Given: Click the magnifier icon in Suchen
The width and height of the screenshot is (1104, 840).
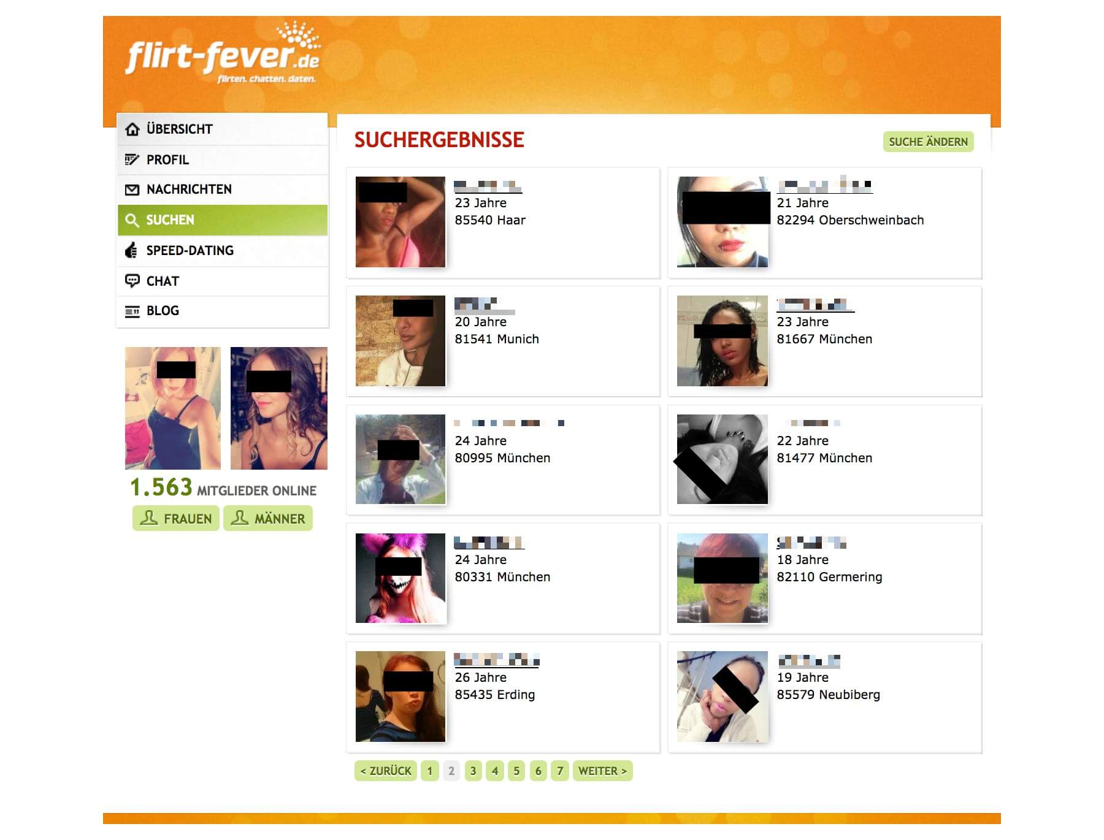Looking at the screenshot, I should coord(132,220).
